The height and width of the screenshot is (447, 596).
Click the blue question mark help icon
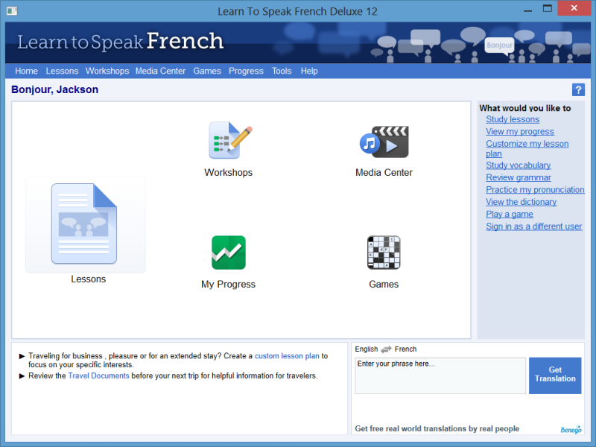578,90
